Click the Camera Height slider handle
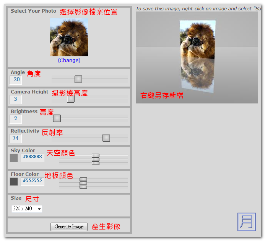 coord(70,99)
